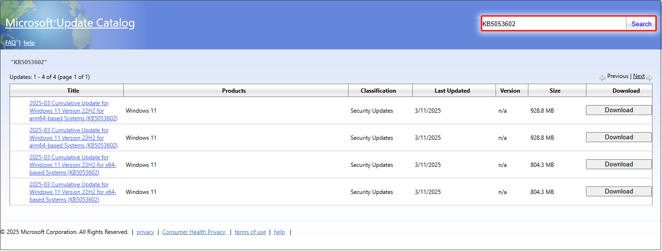Viewport: 662px width, 251px height.
Task: Click the Search button
Action: (x=641, y=24)
